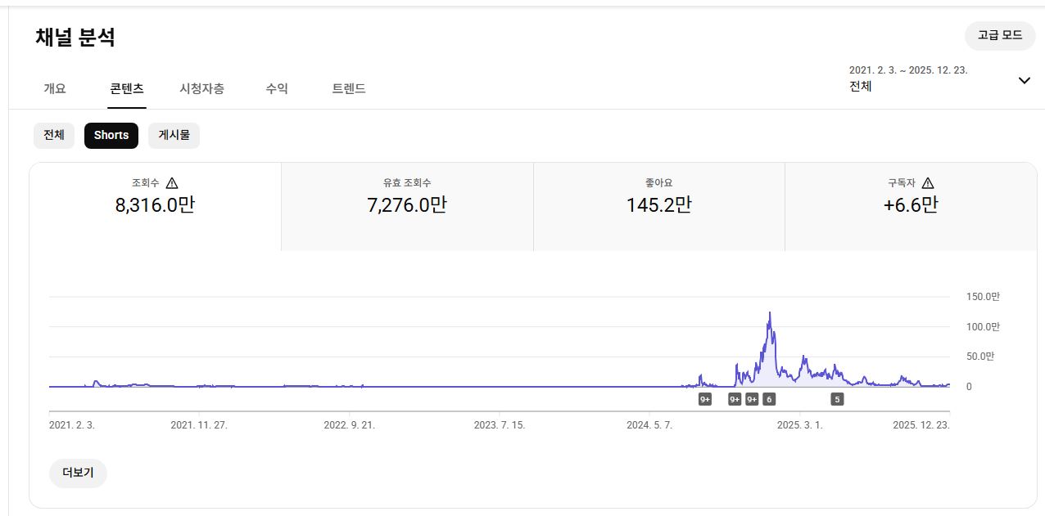Click the highest peak on the views chart
The image size is (1045, 516).
[770, 313]
